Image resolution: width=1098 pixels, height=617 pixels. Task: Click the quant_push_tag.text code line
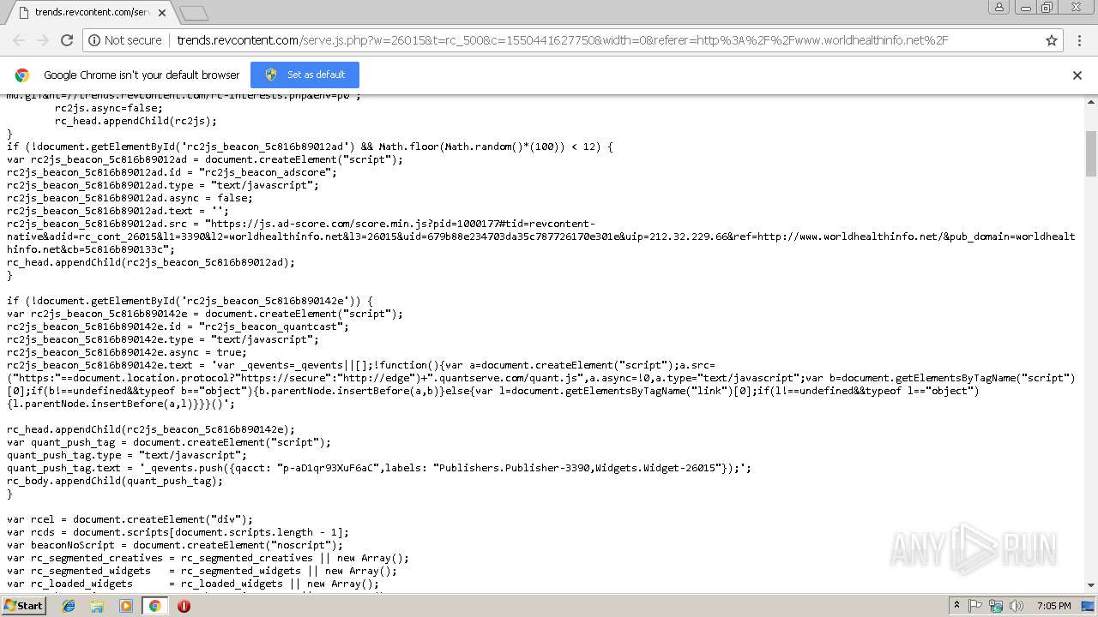[379, 468]
